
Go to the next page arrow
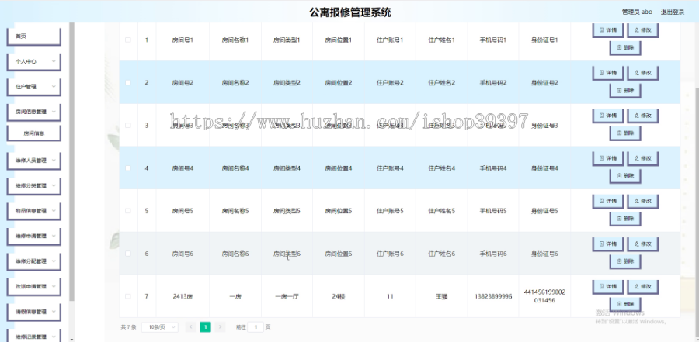point(220,326)
